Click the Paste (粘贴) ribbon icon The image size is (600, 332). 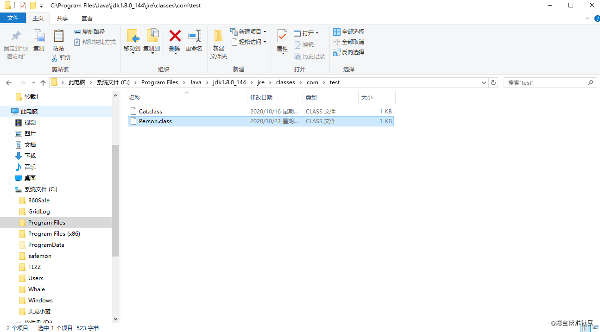click(58, 36)
